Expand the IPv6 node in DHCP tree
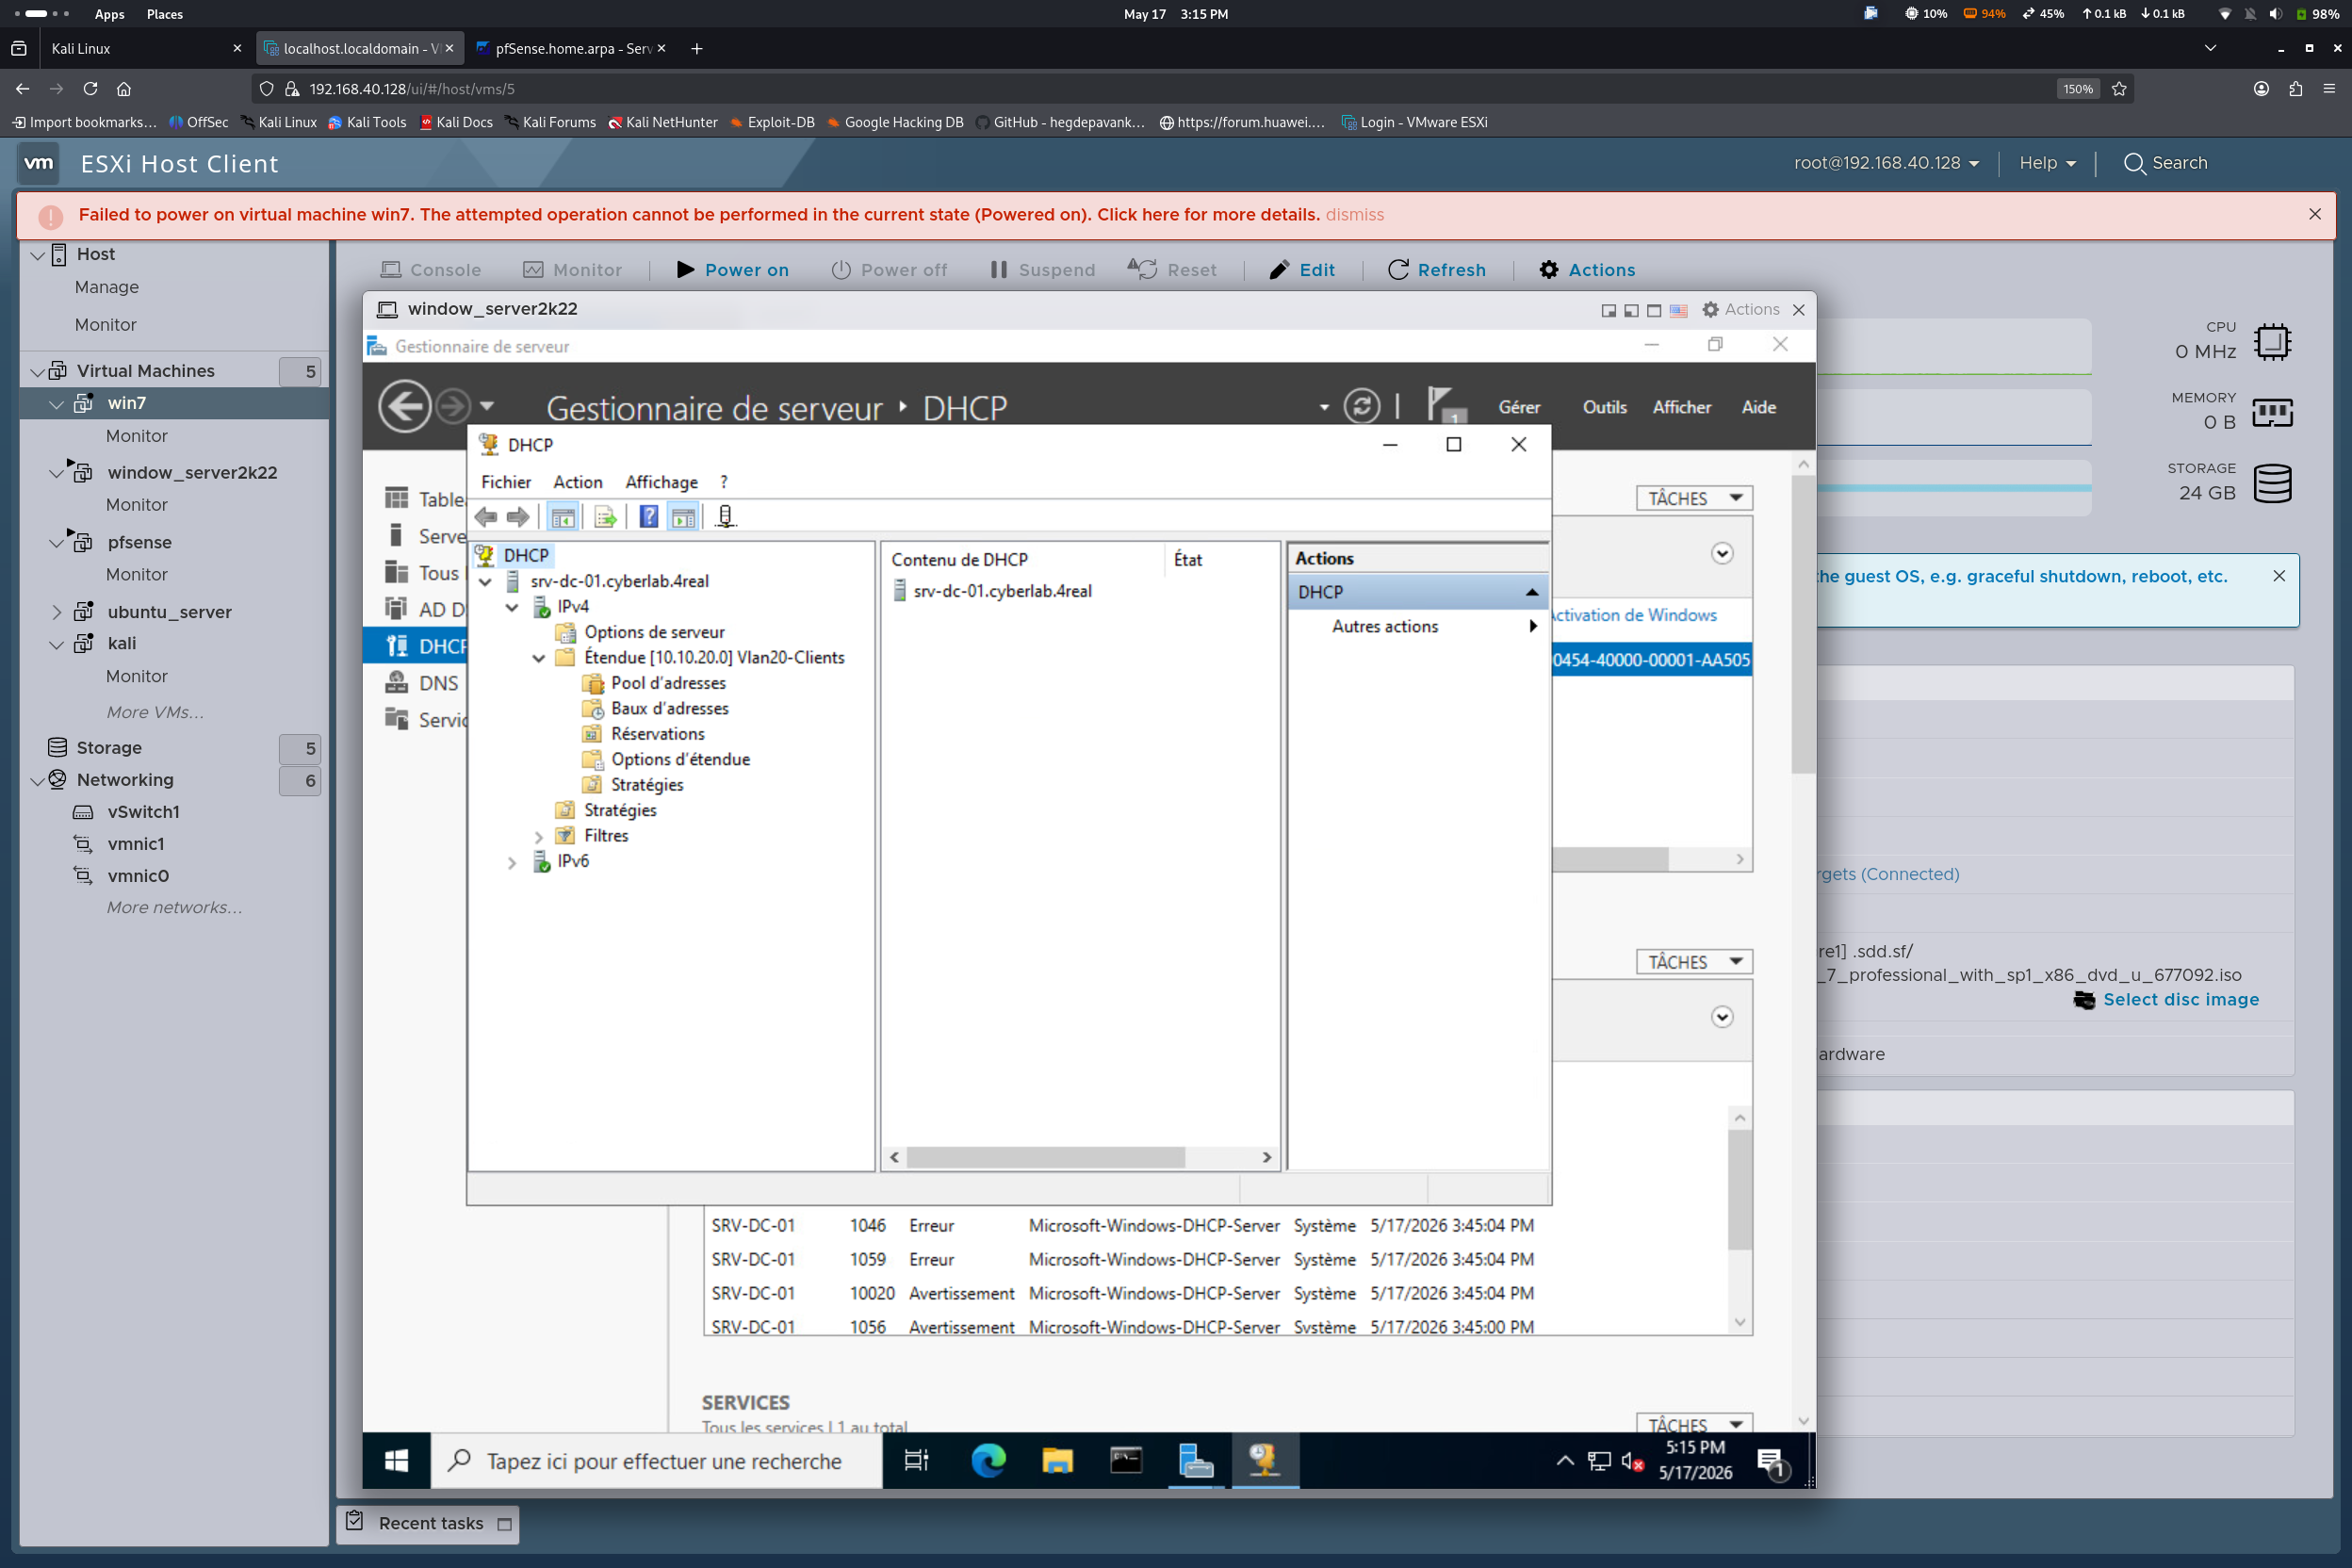The width and height of the screenshot is (2352, 1568). click(512, 862)
